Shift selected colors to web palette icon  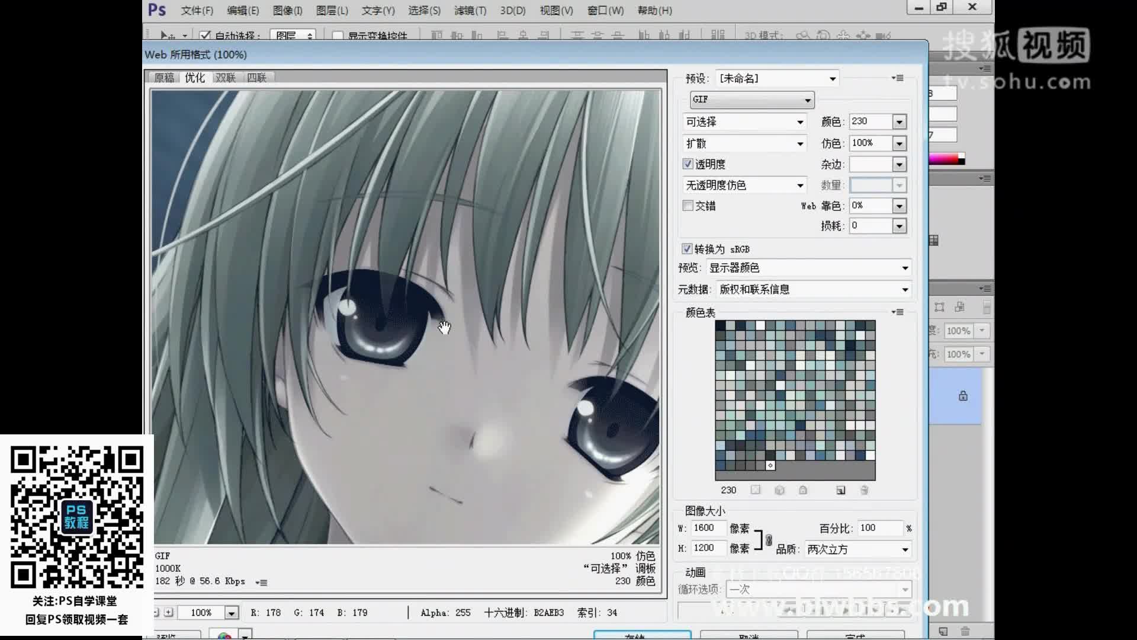click(x=779, y=490)
